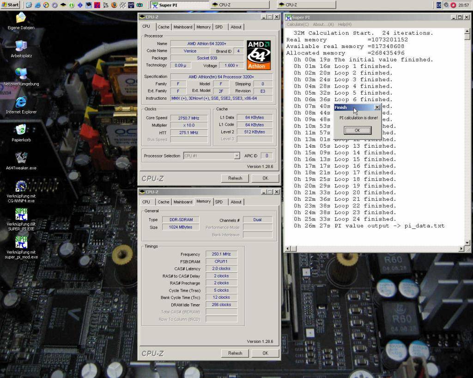Select the A64Tweaker.exe desktop icon
Viewport: 473px width, 378px height.
click(21, 158)
